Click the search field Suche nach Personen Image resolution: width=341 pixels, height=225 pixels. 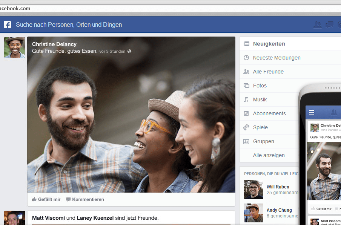point(69,25)
